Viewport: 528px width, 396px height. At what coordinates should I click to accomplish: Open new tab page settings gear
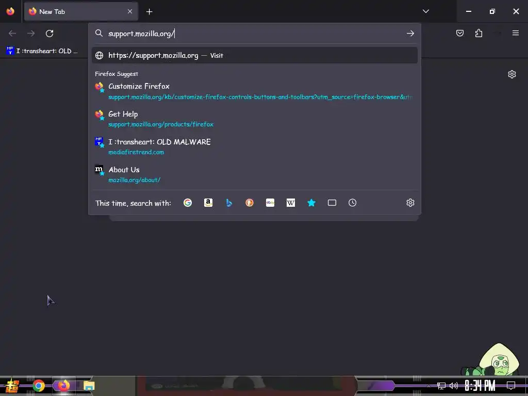click(512, 74)
